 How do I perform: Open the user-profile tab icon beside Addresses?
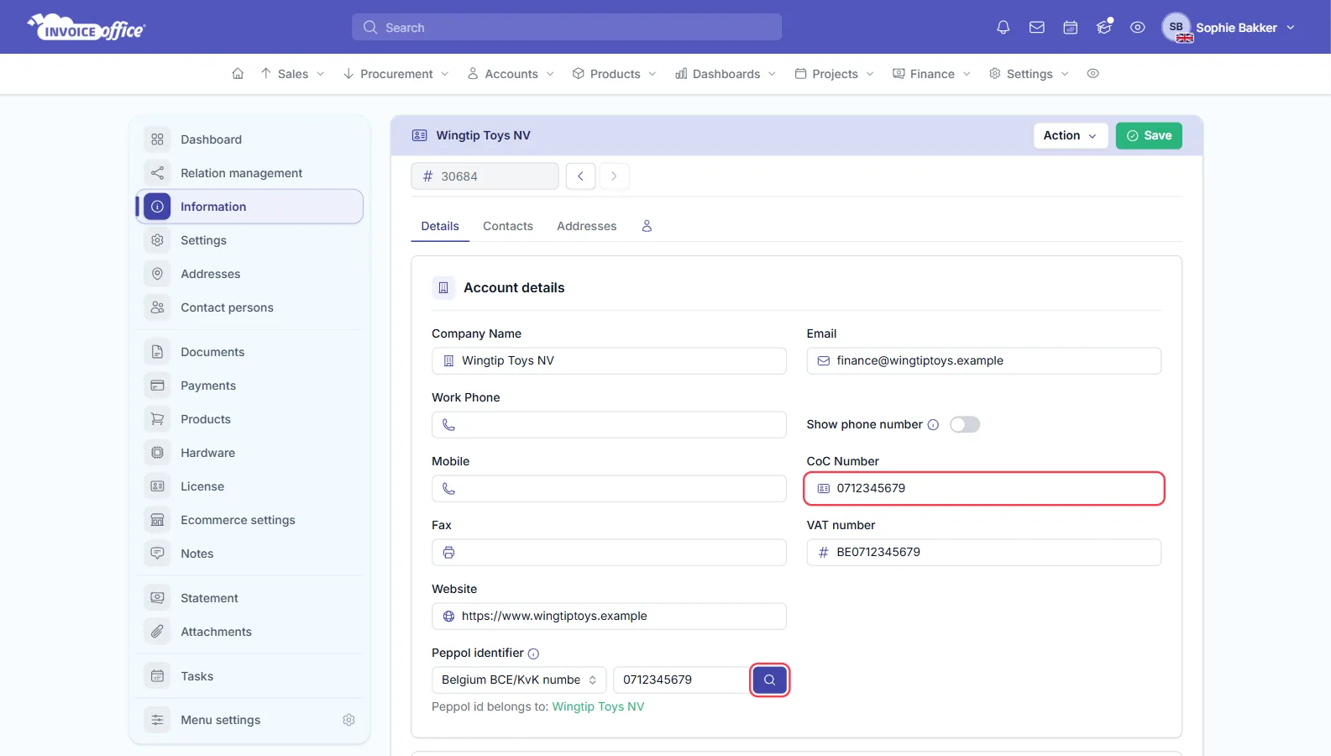click(x=647, y=226)
